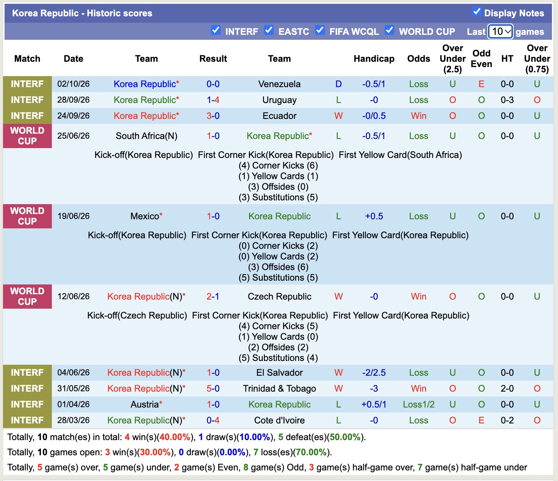
Task: Toggle the INTERF filter checkbox
Action: [216, 30]
